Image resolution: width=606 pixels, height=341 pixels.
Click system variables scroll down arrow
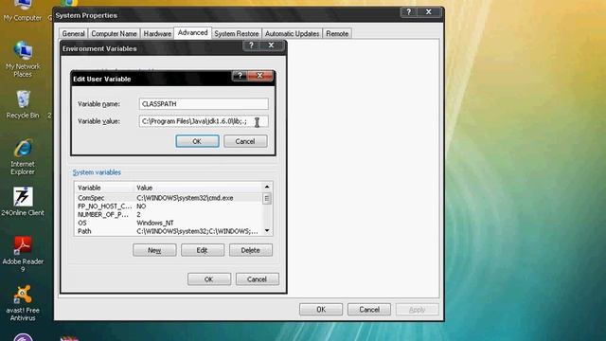(267, 231)
